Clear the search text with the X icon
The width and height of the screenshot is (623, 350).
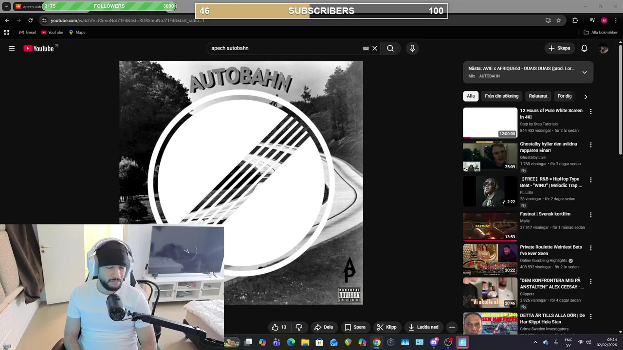coord(375,48)
